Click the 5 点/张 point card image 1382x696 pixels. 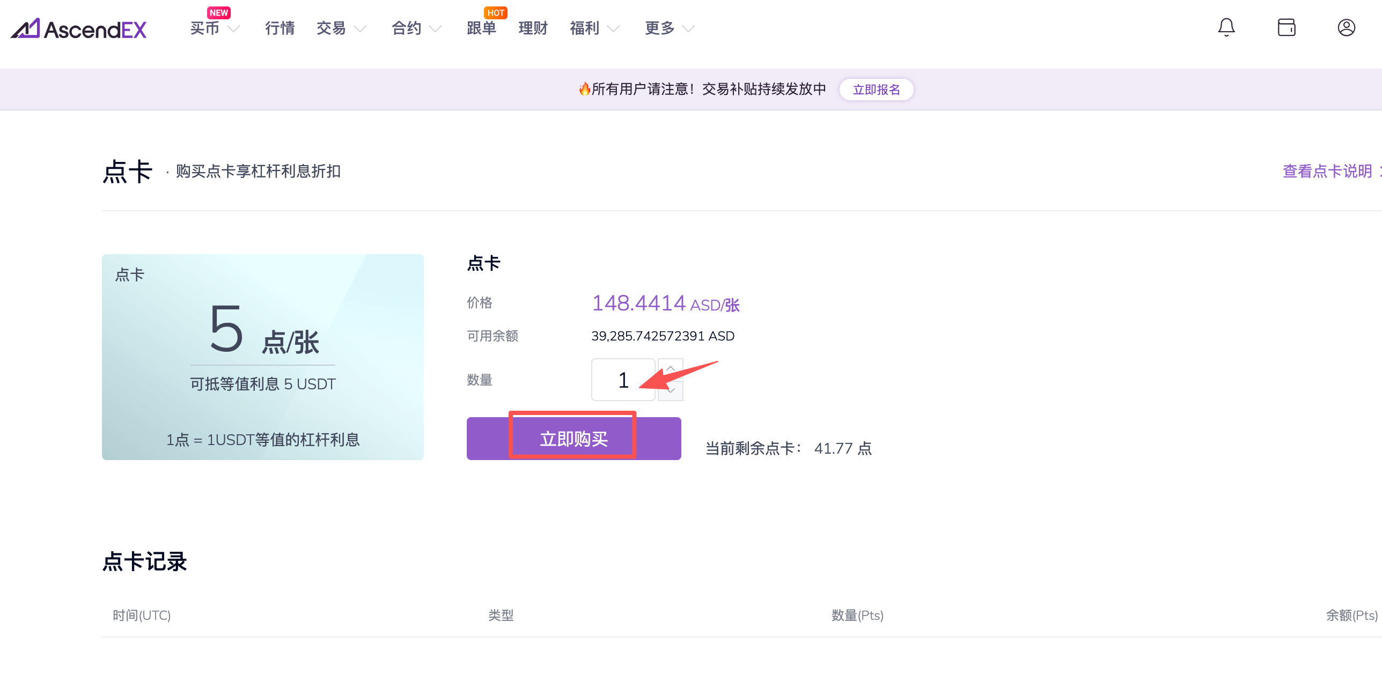coord(262,357)
